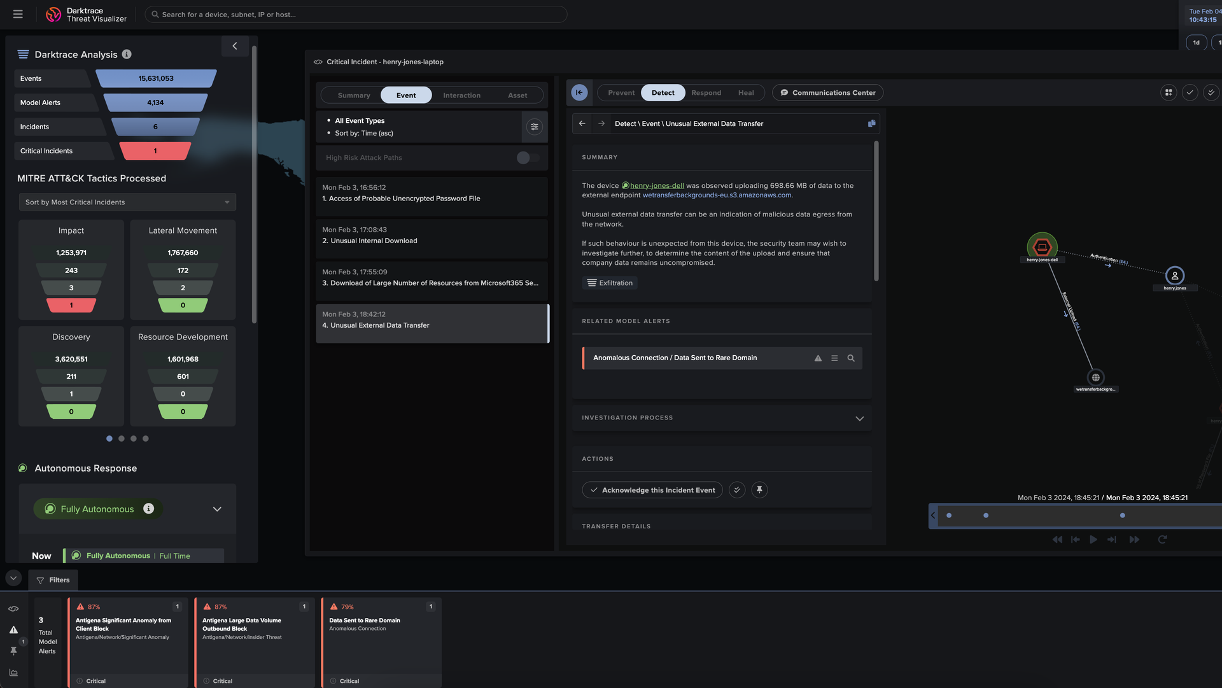Pin this incident event
The height and width of the screenshot is (688, 1222).
[759, 490]
